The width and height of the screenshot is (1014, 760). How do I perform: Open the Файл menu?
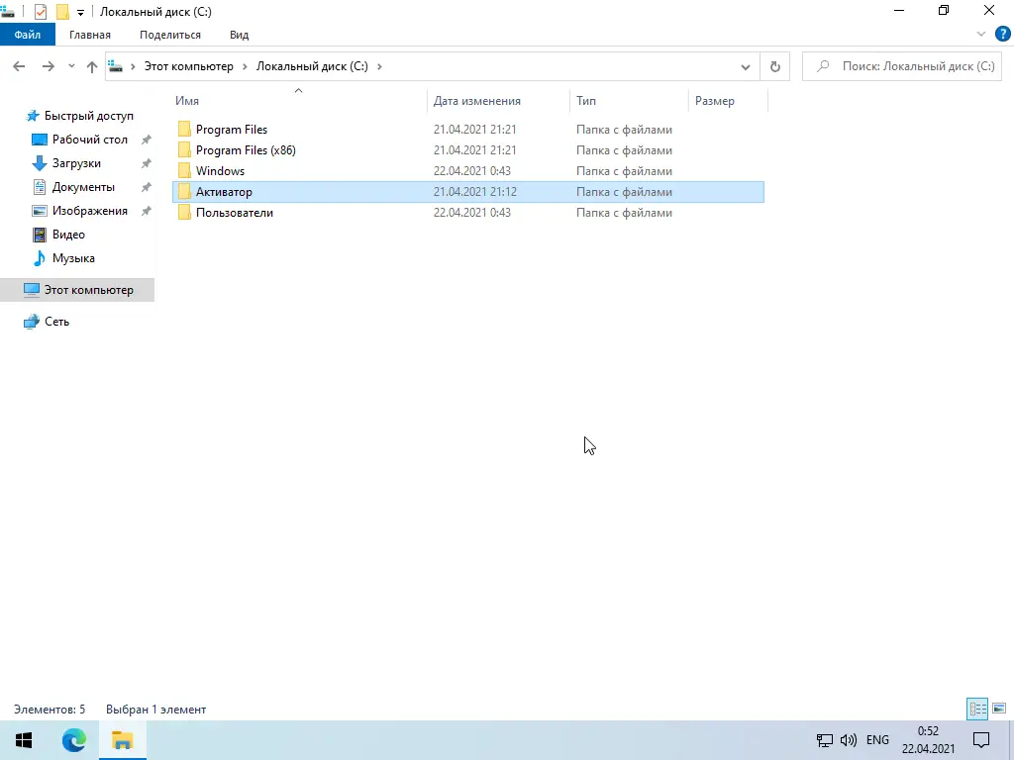point(28,34)
